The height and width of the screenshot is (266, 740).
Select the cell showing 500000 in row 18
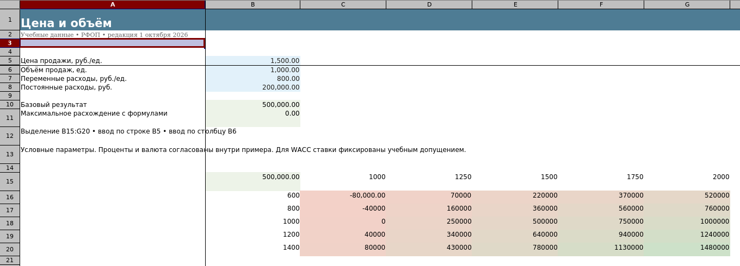pos(515,223)
